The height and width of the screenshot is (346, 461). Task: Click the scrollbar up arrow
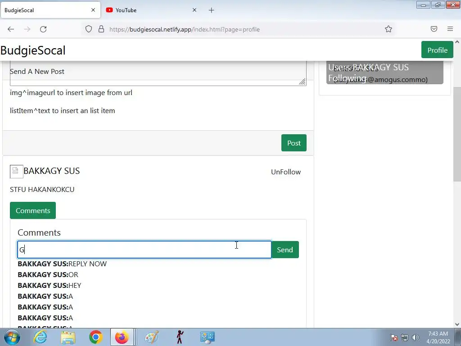pos(457,42)
